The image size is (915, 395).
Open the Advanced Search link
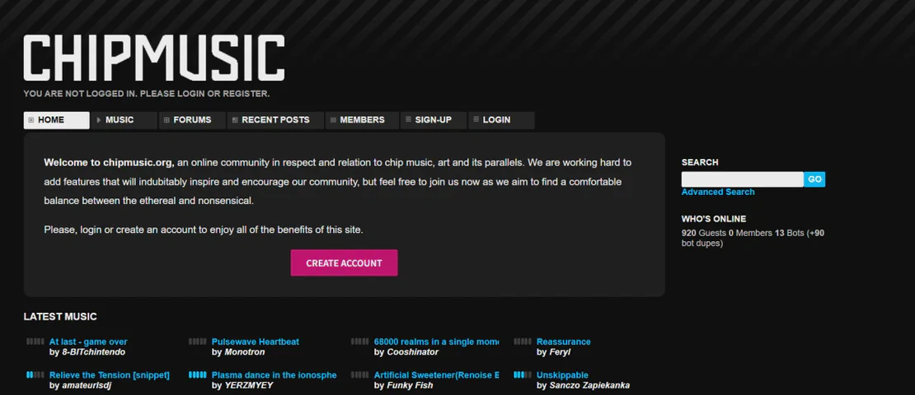(x=718, y=193)
